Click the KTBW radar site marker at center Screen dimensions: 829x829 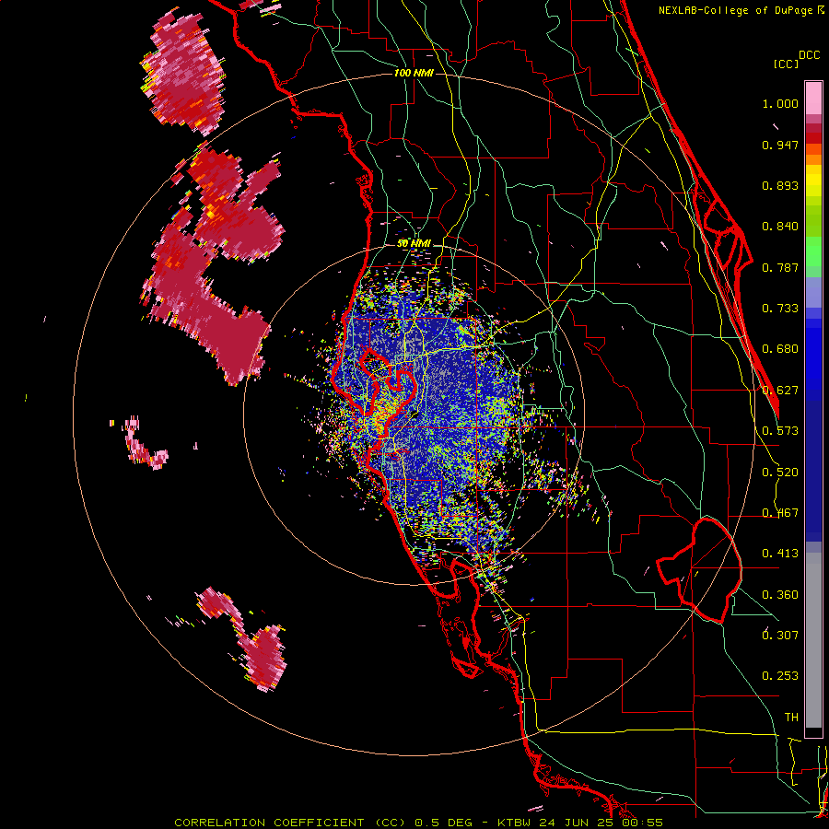pyautogui.click(x=414, y=414)
